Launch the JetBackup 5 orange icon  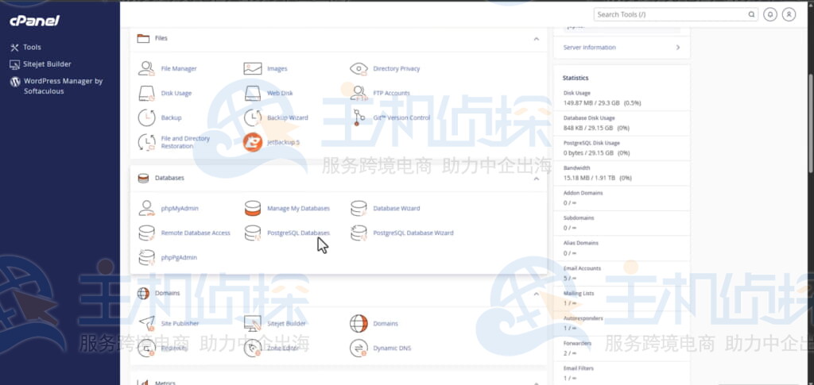click(253, 143)
